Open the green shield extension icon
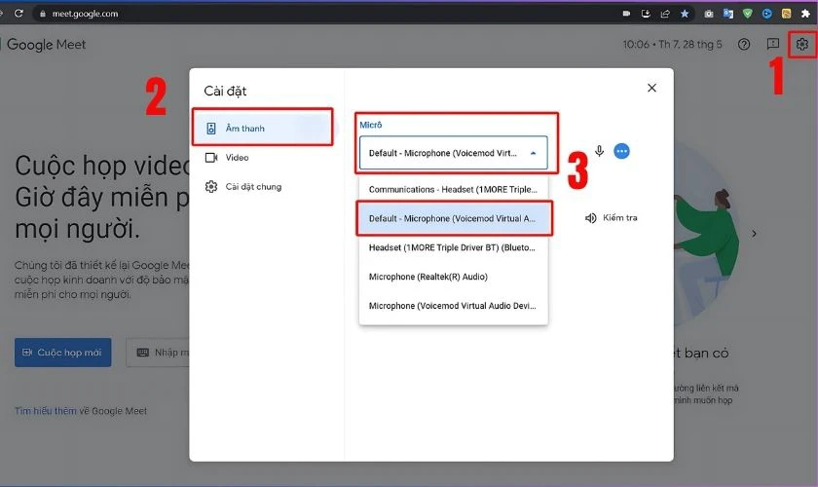Screen dimensions: 818x487 click(748, 14)
